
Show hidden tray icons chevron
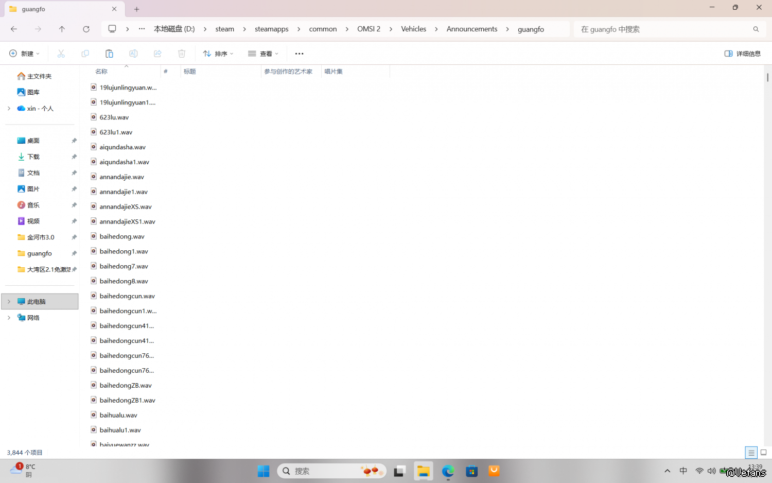(x=668, y=471)
